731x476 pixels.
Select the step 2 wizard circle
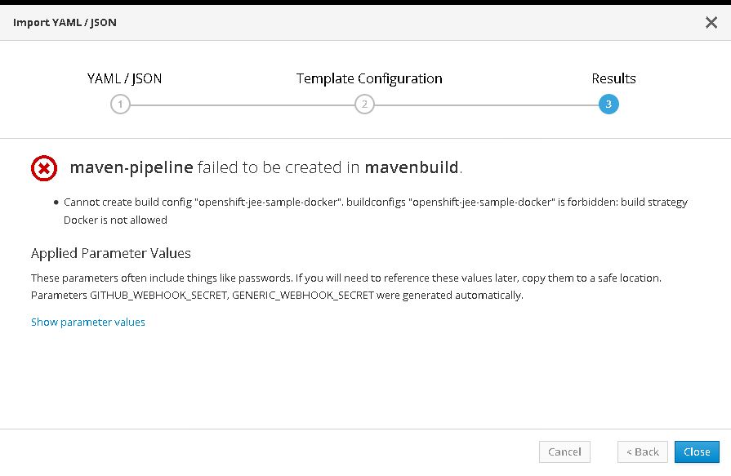point(364,104)
